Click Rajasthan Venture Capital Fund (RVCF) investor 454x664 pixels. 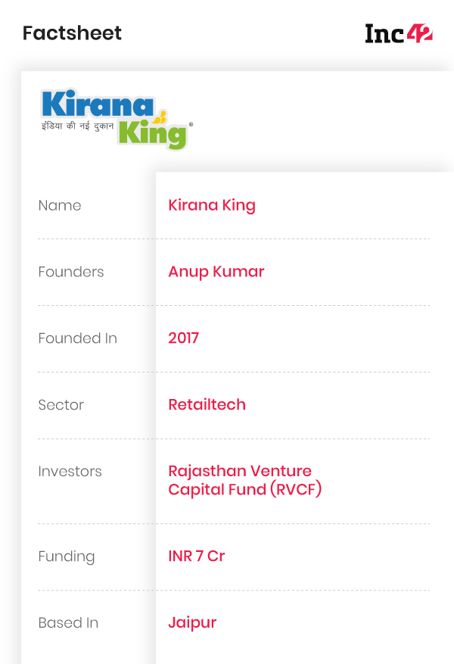[x=245, y=480]
